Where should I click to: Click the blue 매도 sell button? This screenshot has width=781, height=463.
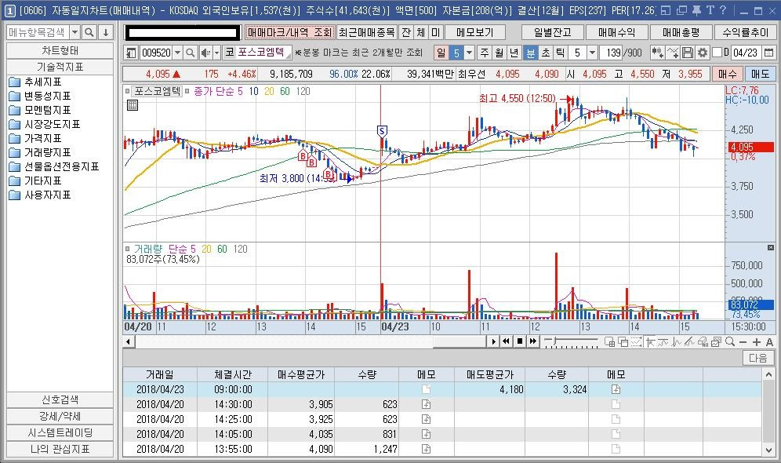coord(760,75)
